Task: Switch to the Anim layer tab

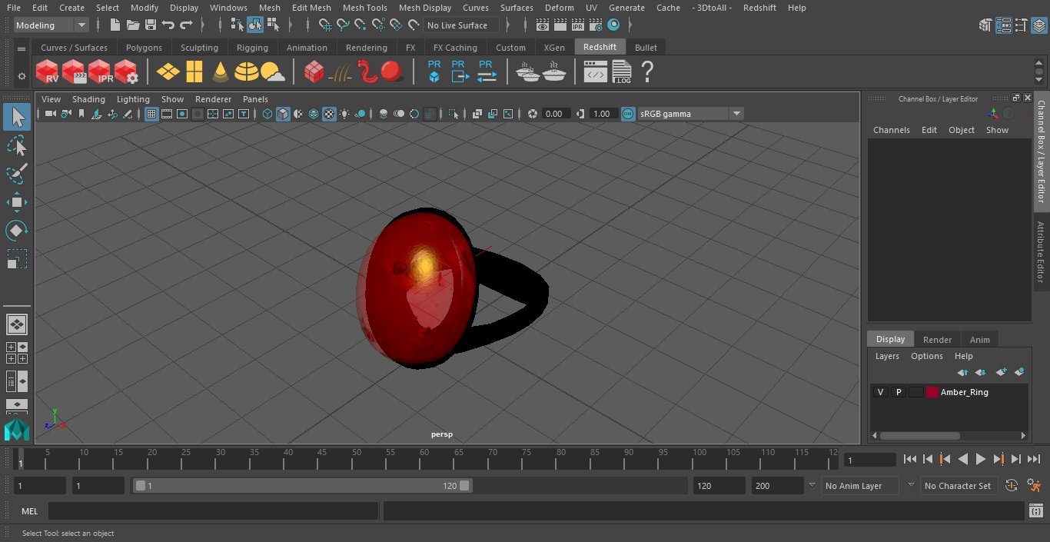Action: 979,339
